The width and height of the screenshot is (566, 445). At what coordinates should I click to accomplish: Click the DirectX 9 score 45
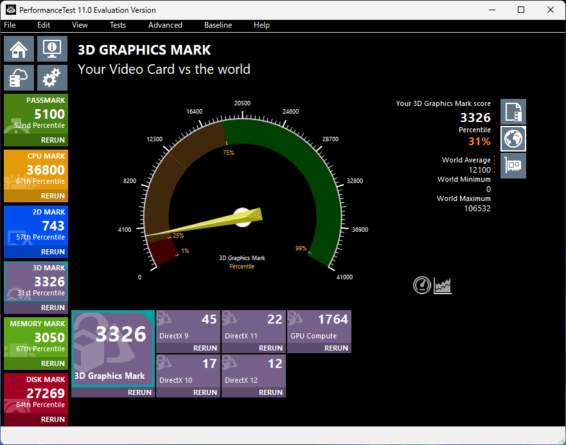click(209, 319)
